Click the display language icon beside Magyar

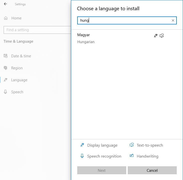pos(156,36)
